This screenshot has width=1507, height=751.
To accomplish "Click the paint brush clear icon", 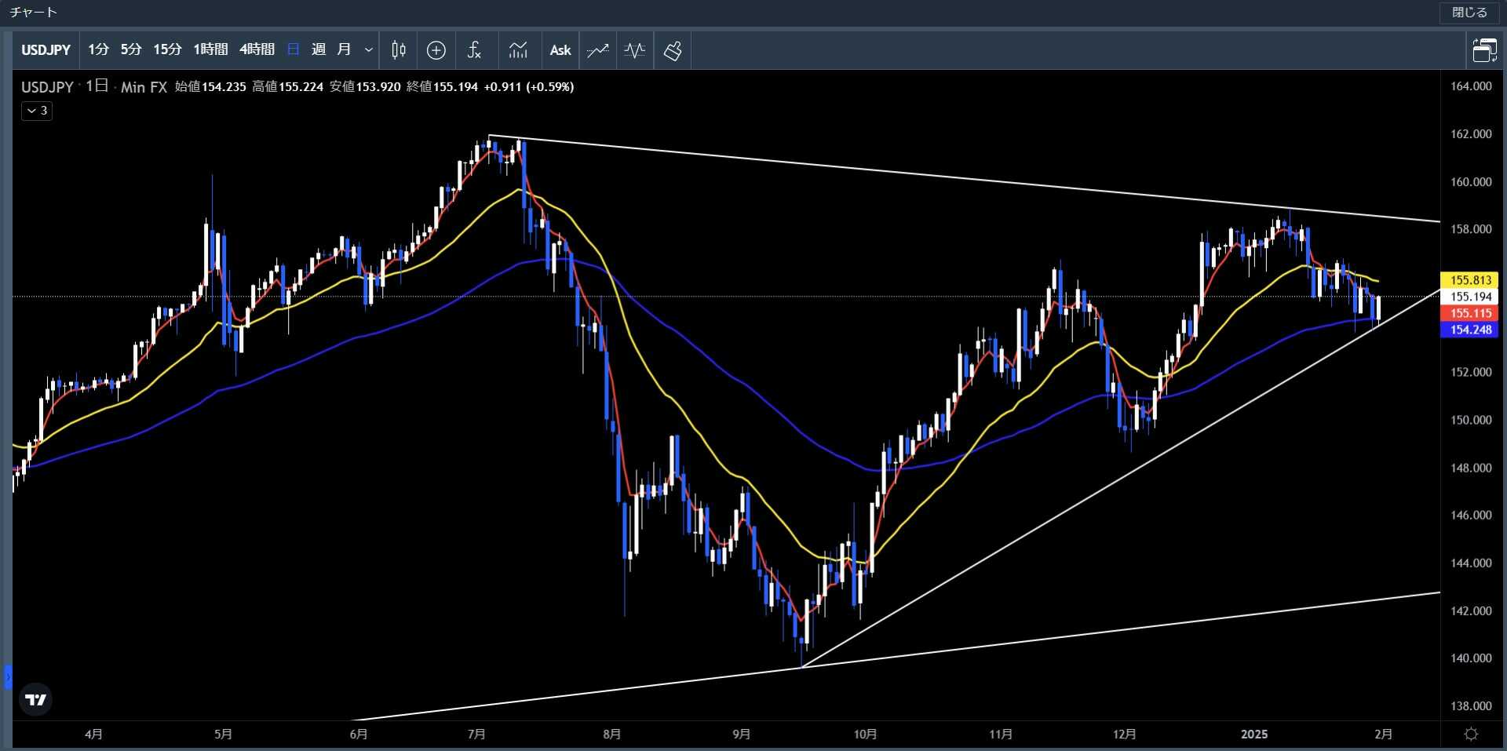I will coord(673,50).
